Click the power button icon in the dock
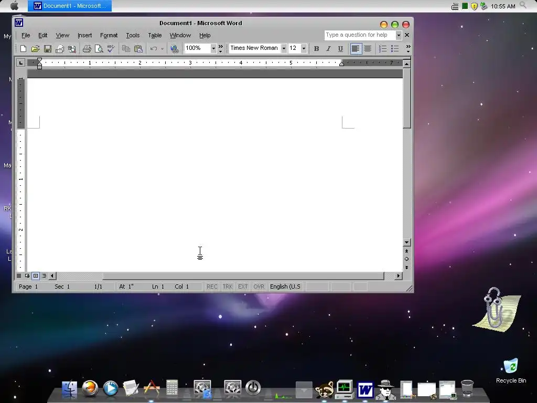 click(253, 388)
